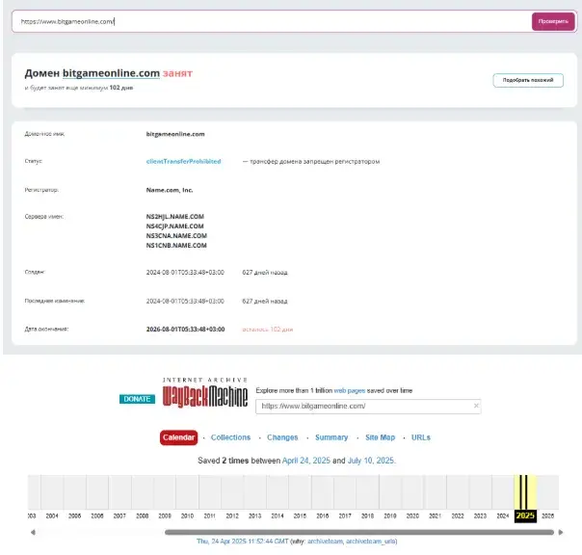The height and width of the screenshot is (555, 582).
Task: Click the timeline left scroll arrow
Action: point(33,532)
